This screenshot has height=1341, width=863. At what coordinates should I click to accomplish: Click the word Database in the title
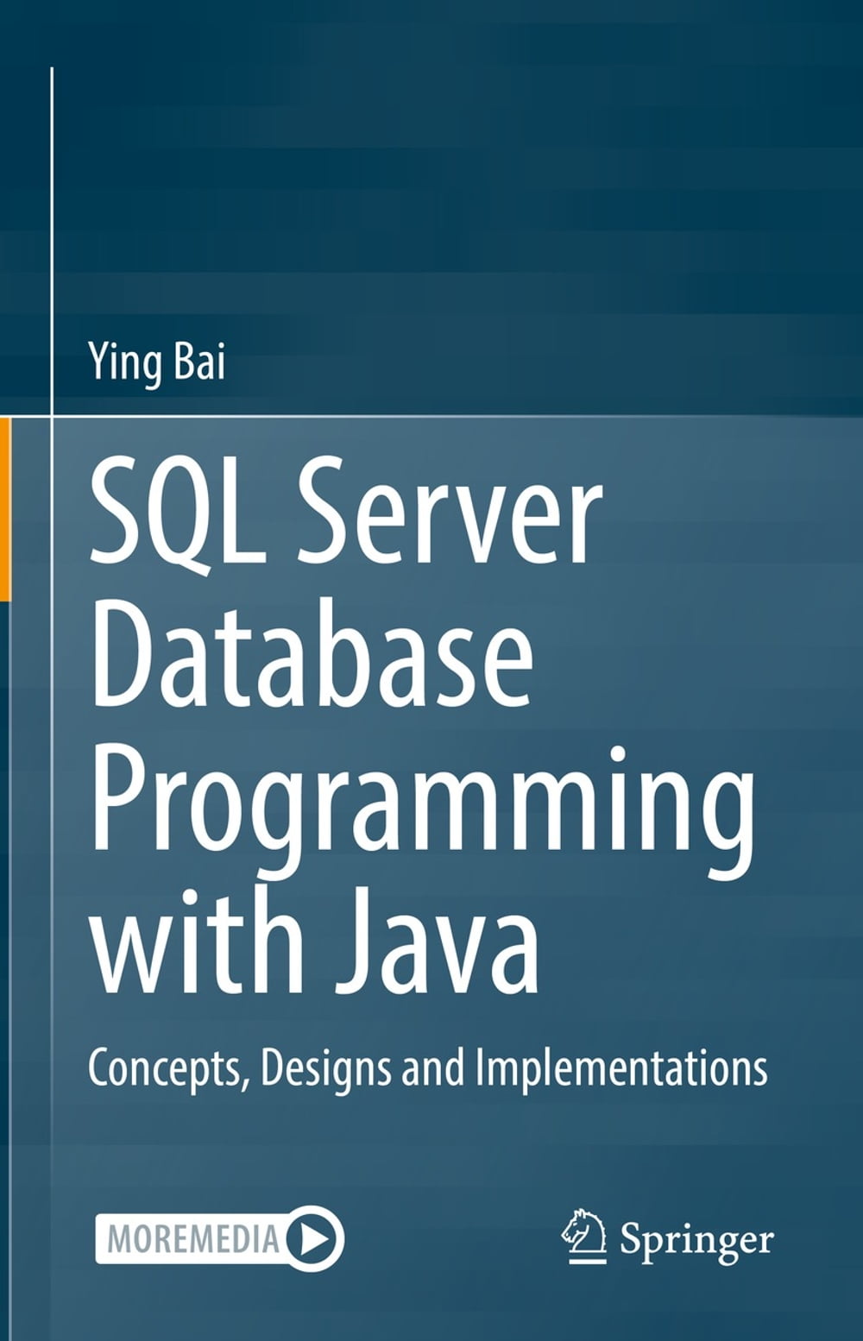click(x=312, y=654)
